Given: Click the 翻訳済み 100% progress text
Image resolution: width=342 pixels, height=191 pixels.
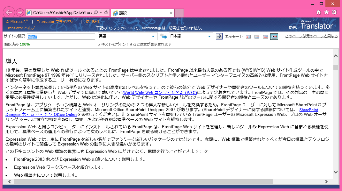Looking at the screenshot, I should click(x=17, y=44).
